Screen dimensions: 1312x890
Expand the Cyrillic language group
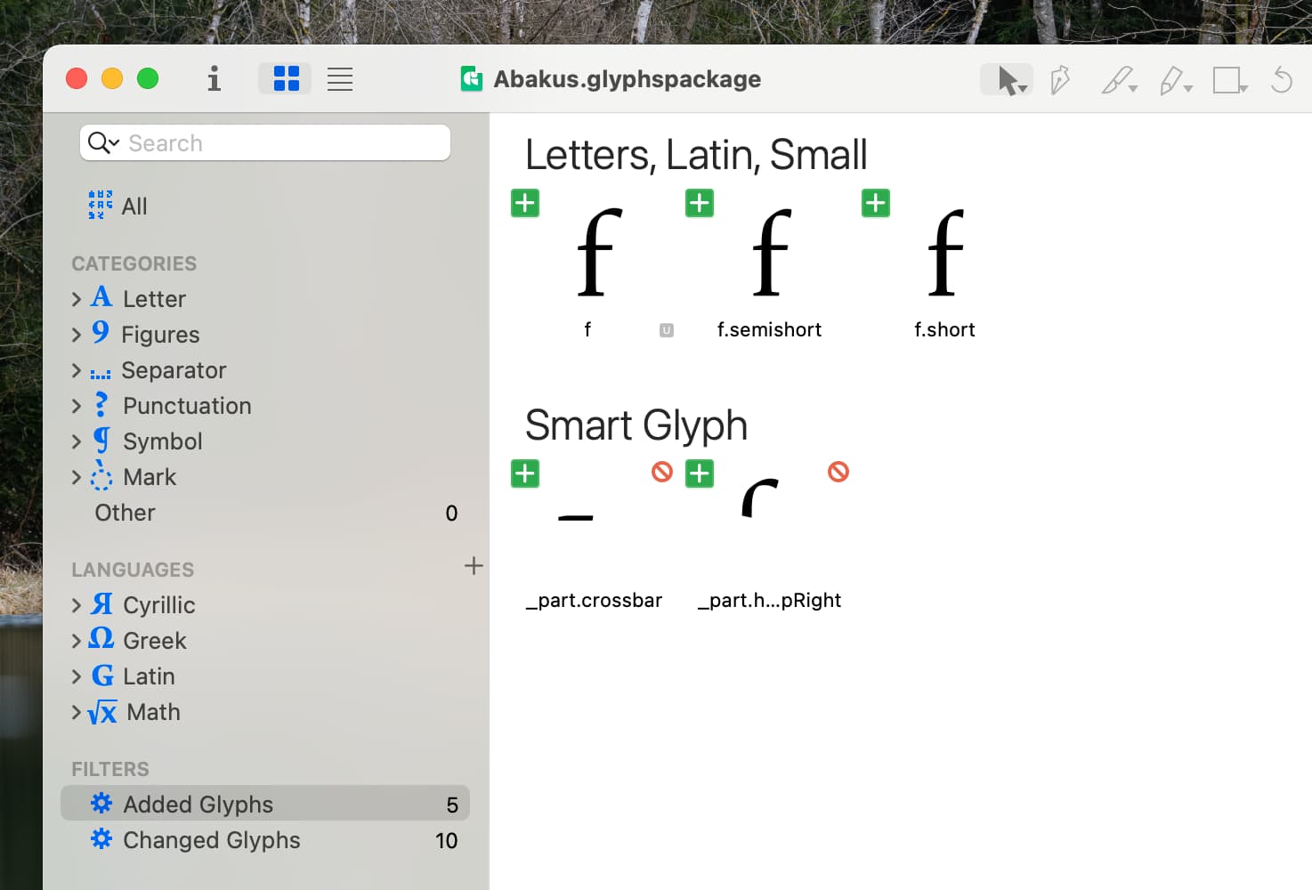coord(77,605)
